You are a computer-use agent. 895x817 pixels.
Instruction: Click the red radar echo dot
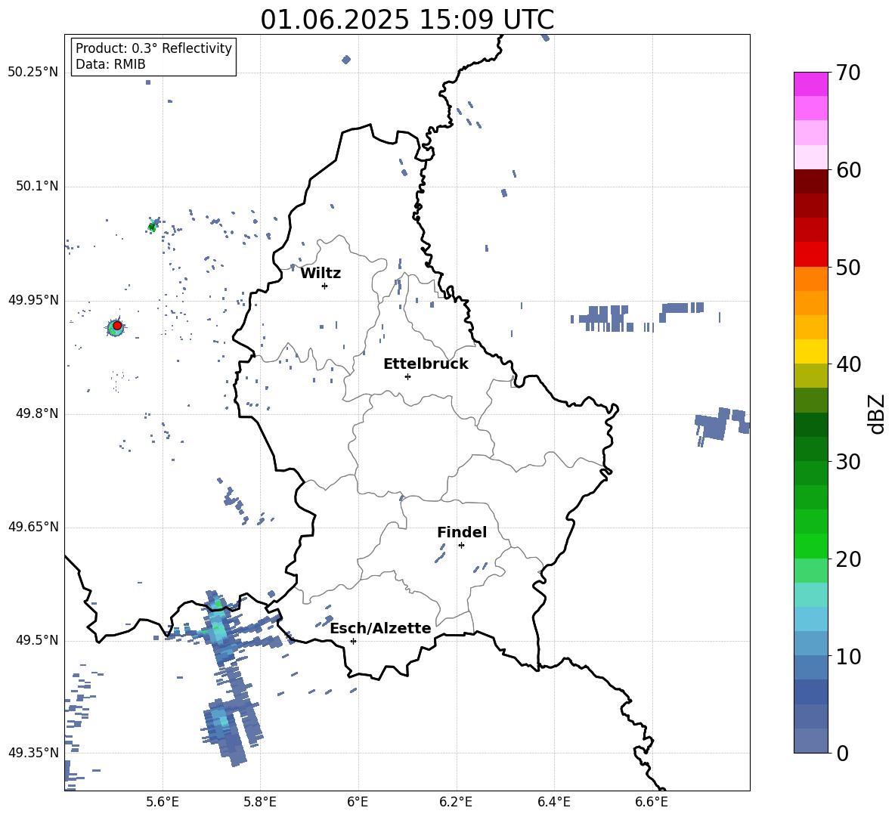coord(117,325)
